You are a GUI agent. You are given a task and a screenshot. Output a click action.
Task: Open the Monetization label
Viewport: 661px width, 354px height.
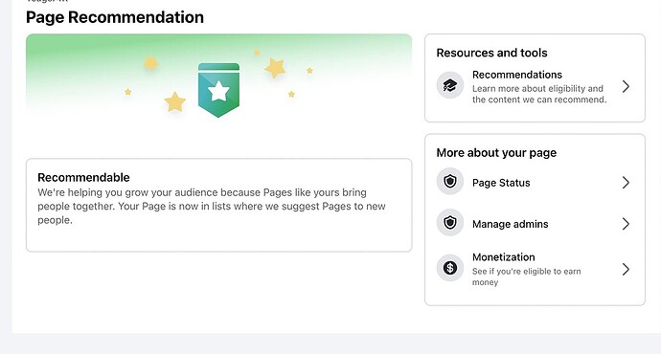503,257
